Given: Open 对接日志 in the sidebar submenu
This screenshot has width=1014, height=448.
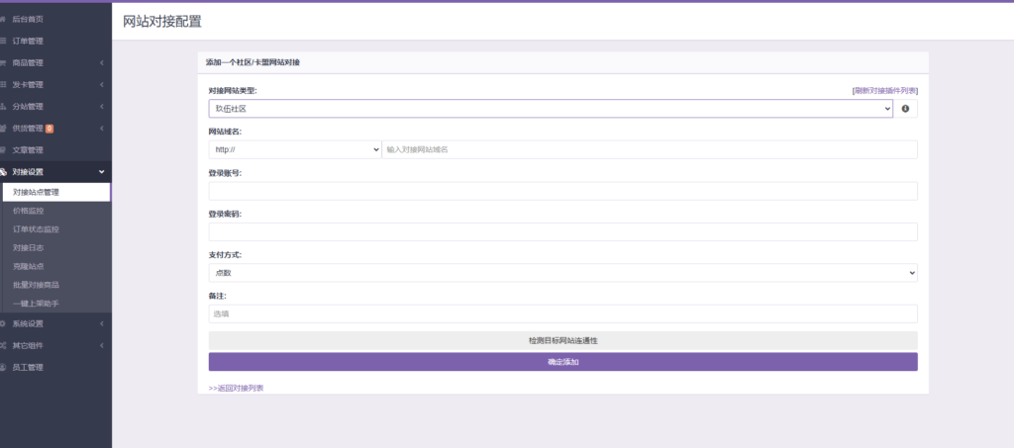Looking at the screenshot, I should pyautogui.click(x=29, y=247).
